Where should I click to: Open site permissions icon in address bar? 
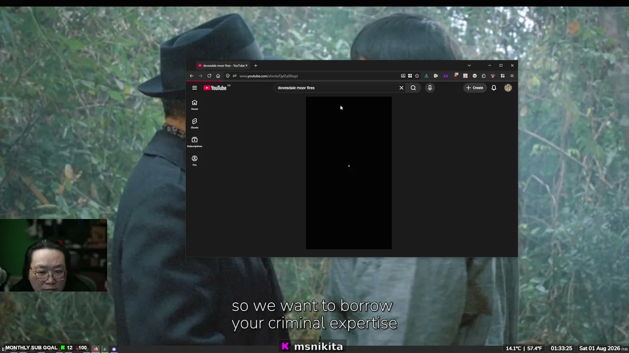point(234,76)
